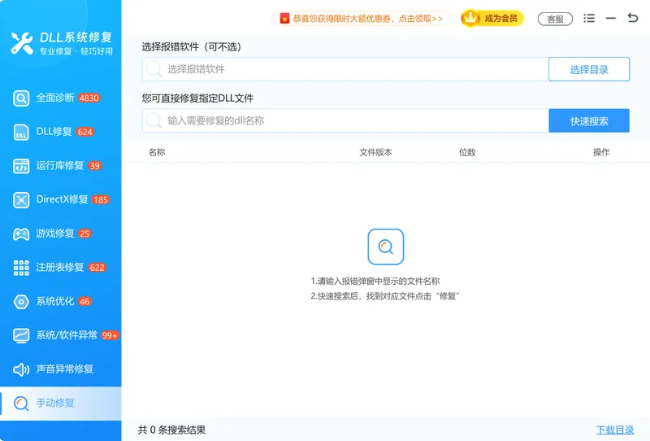This screenshot has height=441, width=650.
Task: Click the 您可直接修复指定DLL文件 label
Action: pyautogui.click(x=197, y=98)
